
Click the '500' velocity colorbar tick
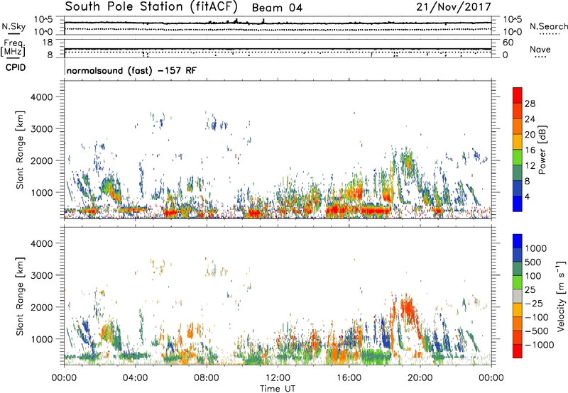(x=533, y=262)
